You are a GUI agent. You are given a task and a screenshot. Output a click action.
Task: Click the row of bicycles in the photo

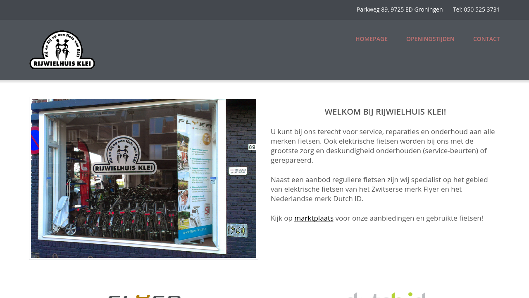pos(124,215)
